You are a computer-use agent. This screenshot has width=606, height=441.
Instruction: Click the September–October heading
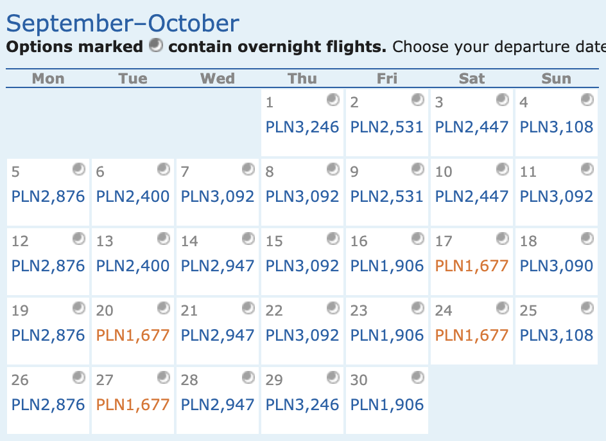pyautogui.click(x=123, y=23)
